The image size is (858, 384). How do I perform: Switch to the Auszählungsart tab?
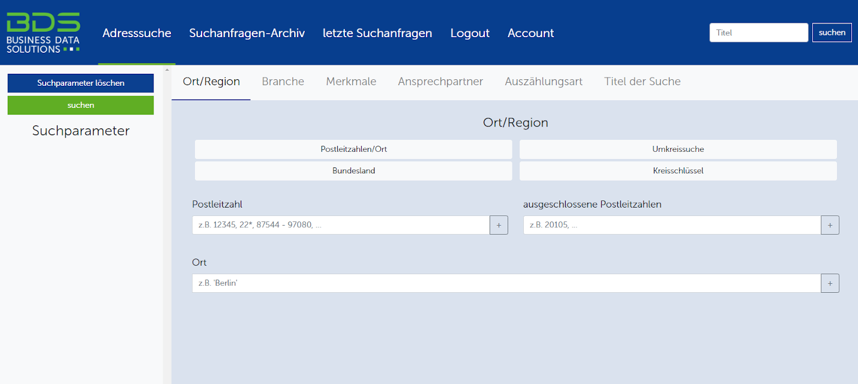tap(544, 82)
